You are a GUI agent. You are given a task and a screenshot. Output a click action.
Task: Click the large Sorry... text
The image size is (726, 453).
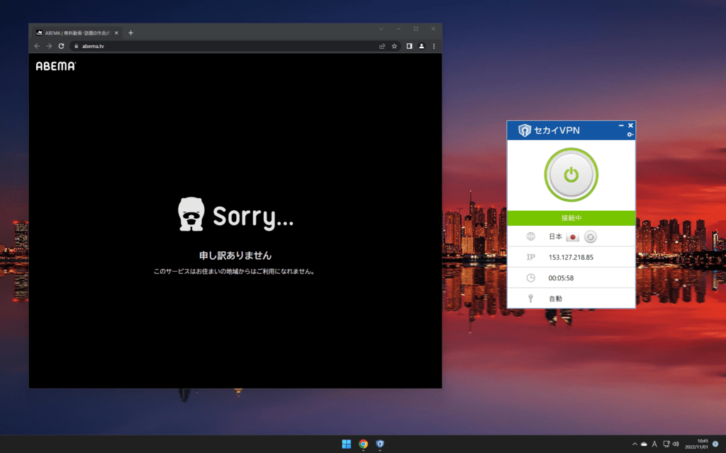click(253, 217)
